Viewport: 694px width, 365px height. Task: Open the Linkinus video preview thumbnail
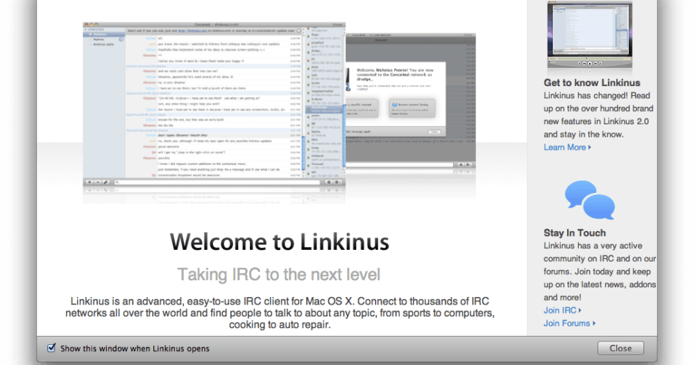tap(589, 35)
